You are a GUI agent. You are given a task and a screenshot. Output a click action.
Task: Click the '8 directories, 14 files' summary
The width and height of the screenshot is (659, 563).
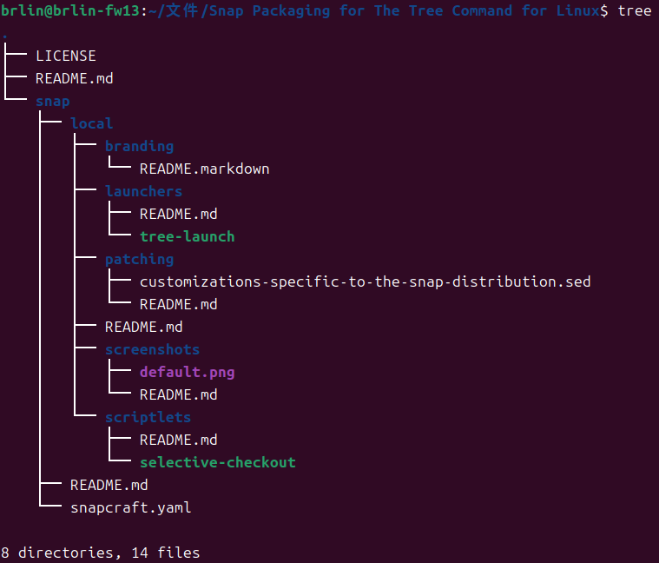click(100, 553)
